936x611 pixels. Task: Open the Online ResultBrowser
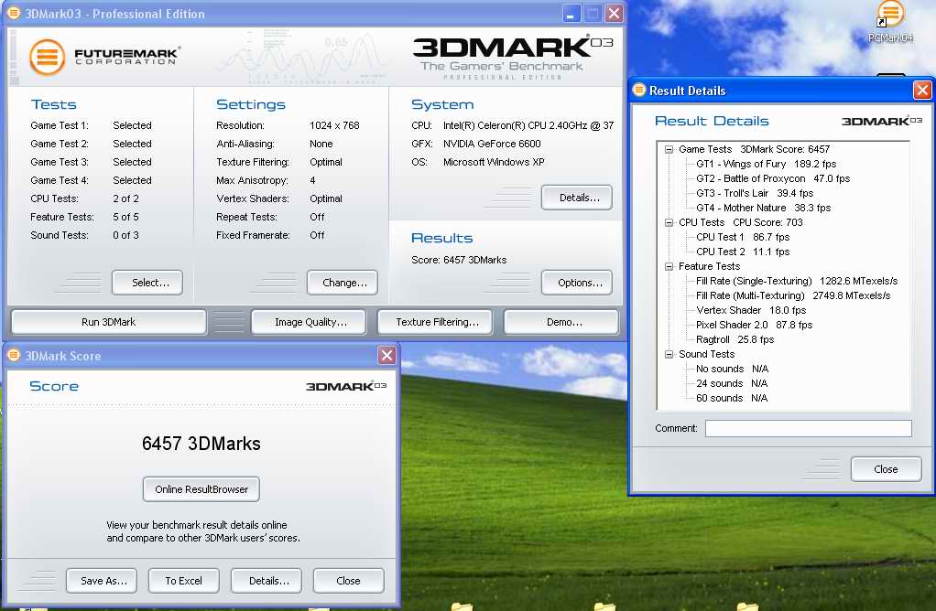click(x=201, y=489)
